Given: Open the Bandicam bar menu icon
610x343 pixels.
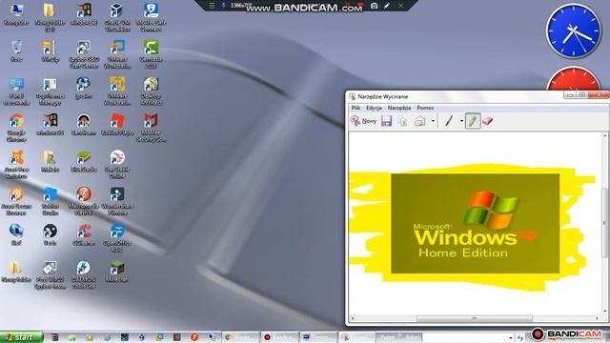Looking at the screenshot, I should [212, 6].
